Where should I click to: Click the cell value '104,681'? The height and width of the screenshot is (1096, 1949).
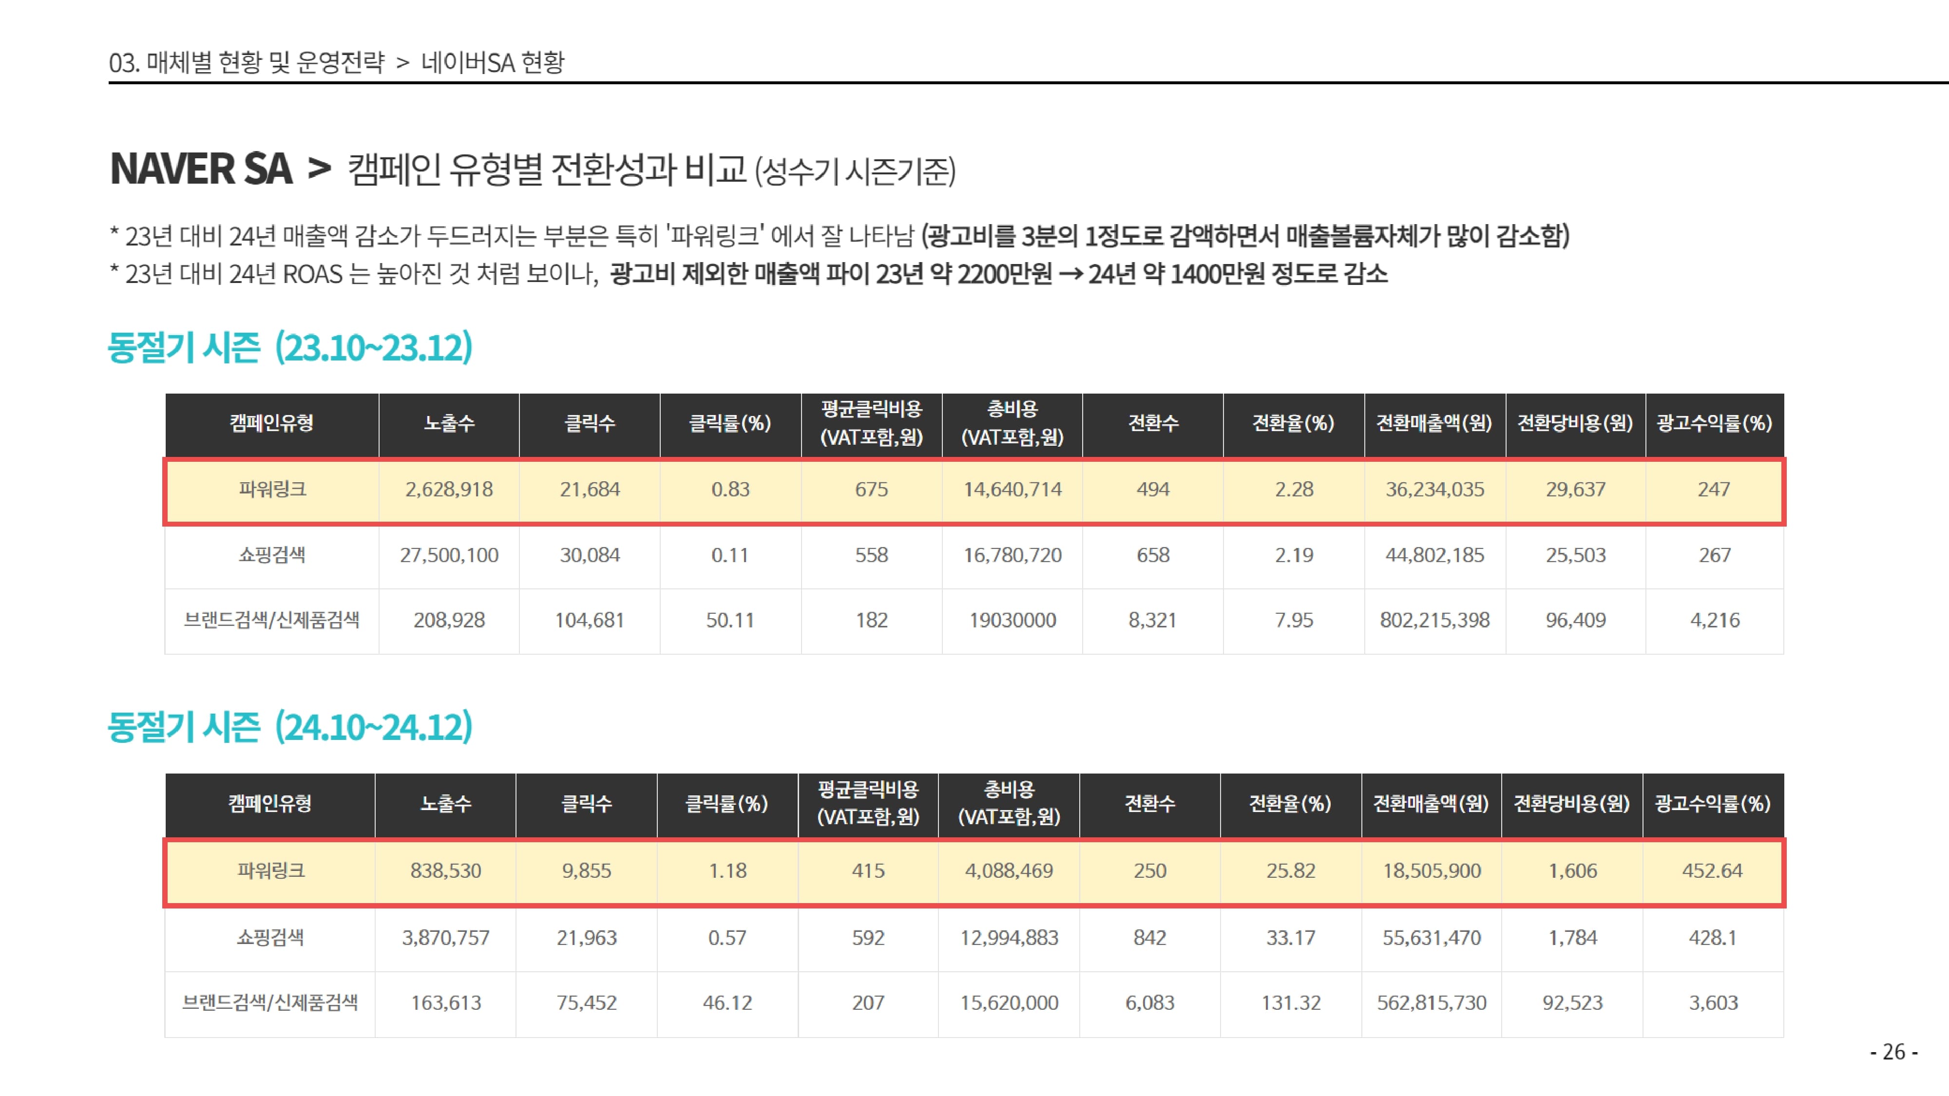tap(590, 620)
